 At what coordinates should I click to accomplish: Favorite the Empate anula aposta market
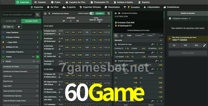click(x=116, y=61)
